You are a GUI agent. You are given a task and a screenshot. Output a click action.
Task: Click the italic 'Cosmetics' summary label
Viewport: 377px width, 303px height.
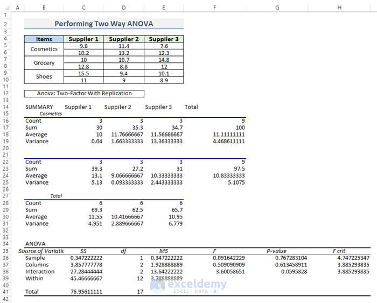pos(51,114)
